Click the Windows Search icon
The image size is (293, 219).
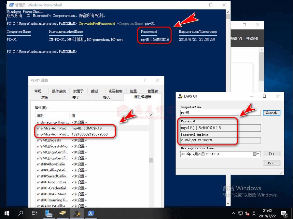coord(20,213)
